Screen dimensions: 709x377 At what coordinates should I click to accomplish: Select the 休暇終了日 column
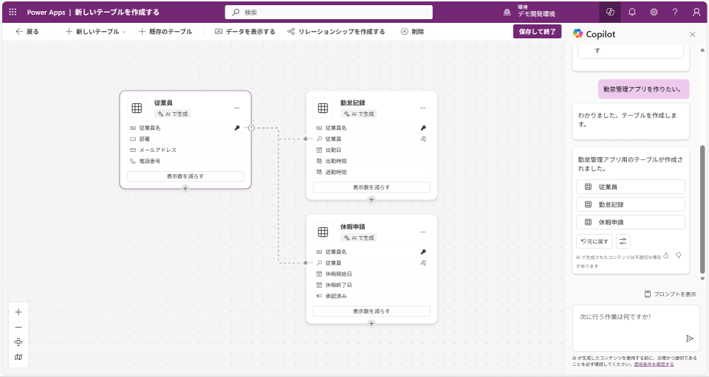coord(371,285)
